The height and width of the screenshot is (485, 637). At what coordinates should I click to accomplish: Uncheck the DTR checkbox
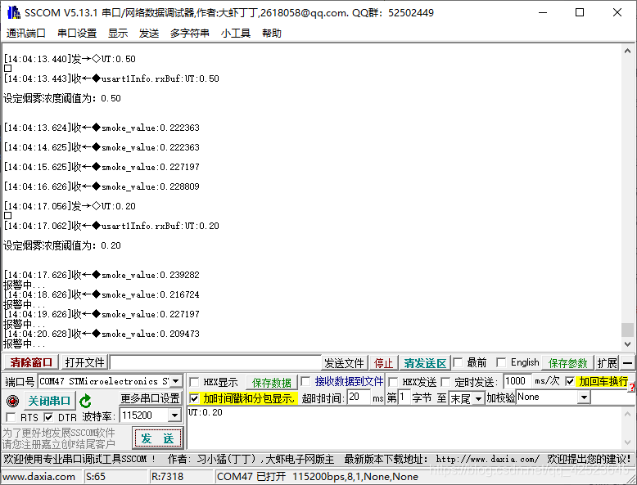pyautogui.click(x=48, y=417)
